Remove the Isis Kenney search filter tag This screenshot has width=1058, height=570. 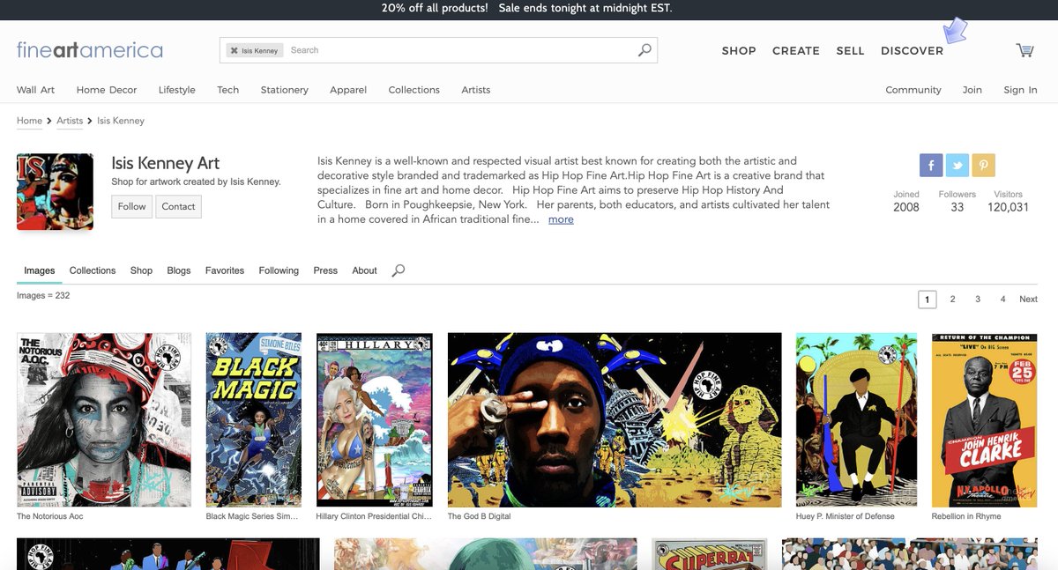tap(235, 50)
